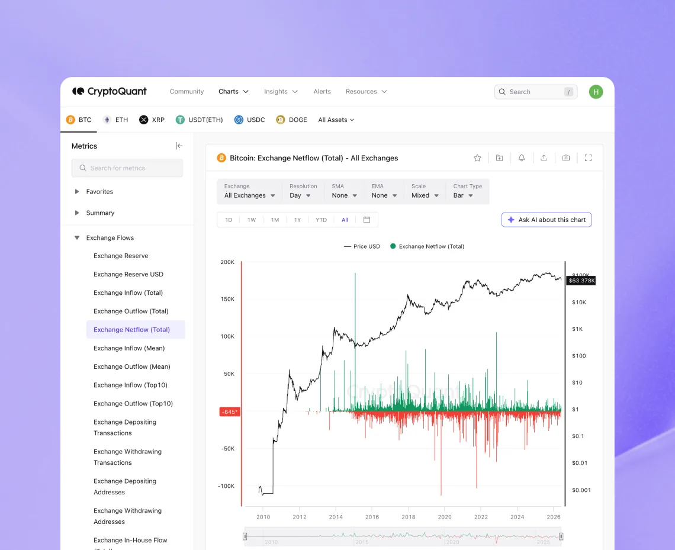Image resolution: width=675 pixels, height=550 pixels.
Task: Open the Chart Type dropdown
Action: 468,191
